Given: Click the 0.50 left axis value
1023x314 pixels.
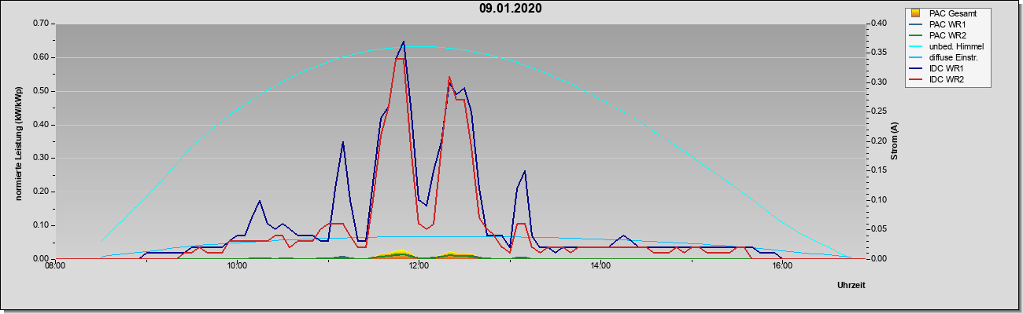Looking at the screenshot, I should (x=41, y=91).
